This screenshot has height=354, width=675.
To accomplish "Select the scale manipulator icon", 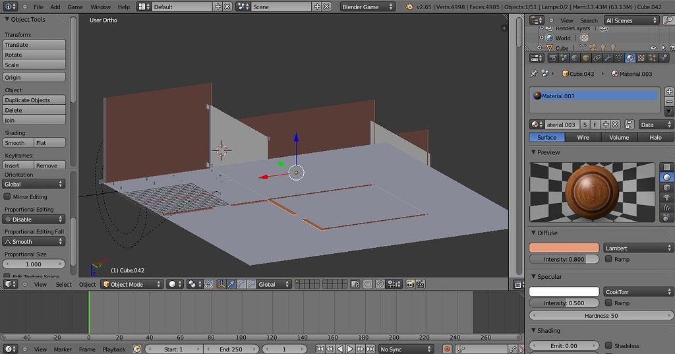I will pos(251,284).
